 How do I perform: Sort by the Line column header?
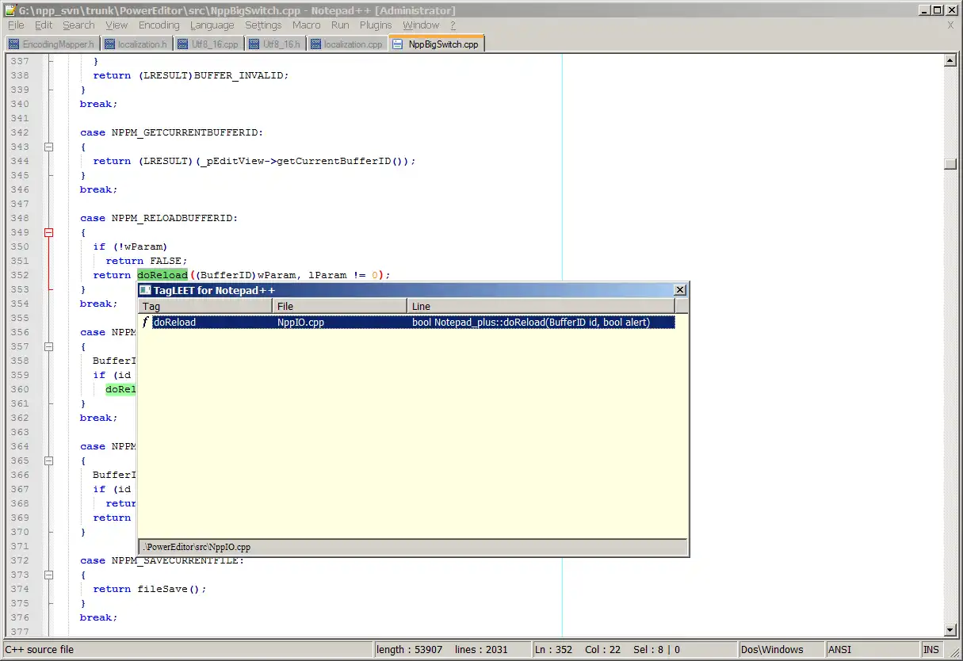(x=541, y=306)
